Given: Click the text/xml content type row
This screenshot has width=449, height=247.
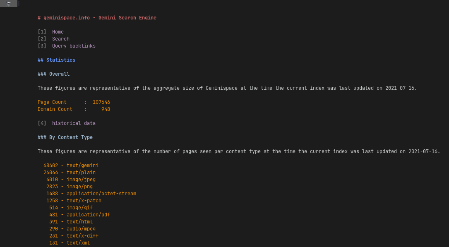Looking at the screenshot, I should pyautogui.click(x=69, y=243).
